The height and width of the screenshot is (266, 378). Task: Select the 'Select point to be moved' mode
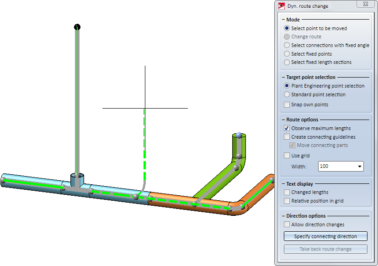click(x=287, y=28)
